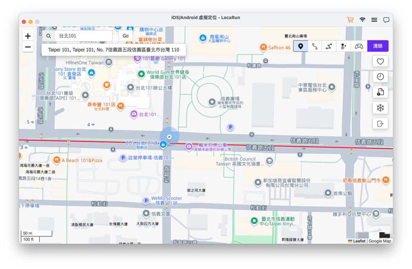The height and width of the screenshot is (269, 412).
Task: Click the A Beach 101&Pizza marker
Action: click(x=57, y=160)
